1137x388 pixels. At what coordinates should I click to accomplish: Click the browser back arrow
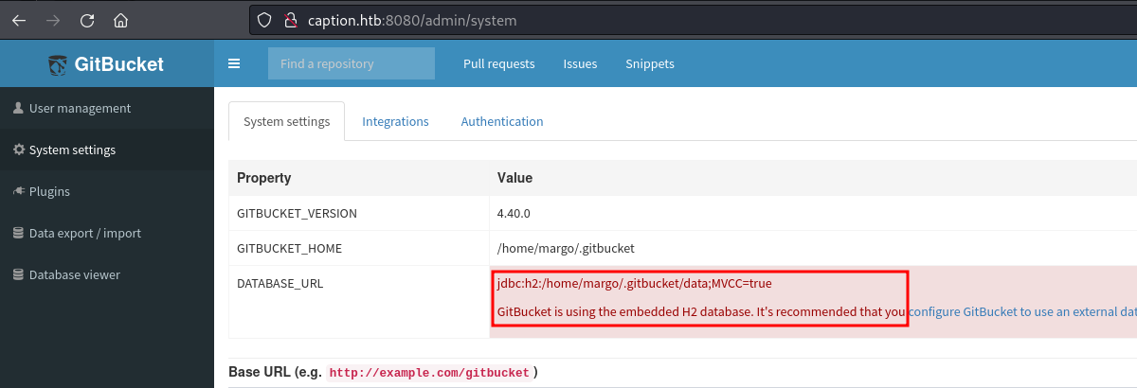coord(18,20)
